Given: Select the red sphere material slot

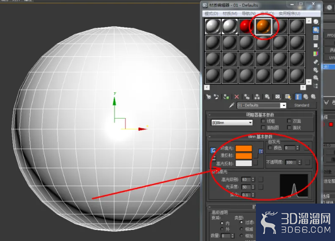Looking at the screenshot, I should [x=246, y=26].
